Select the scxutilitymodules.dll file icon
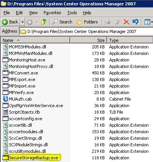 coord(5,151)
